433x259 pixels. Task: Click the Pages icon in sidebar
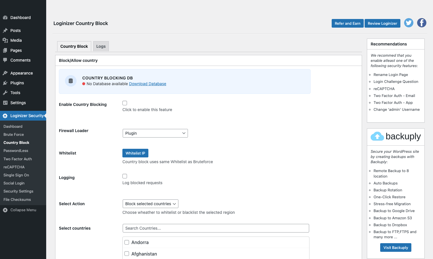click(x=5, y=50)
